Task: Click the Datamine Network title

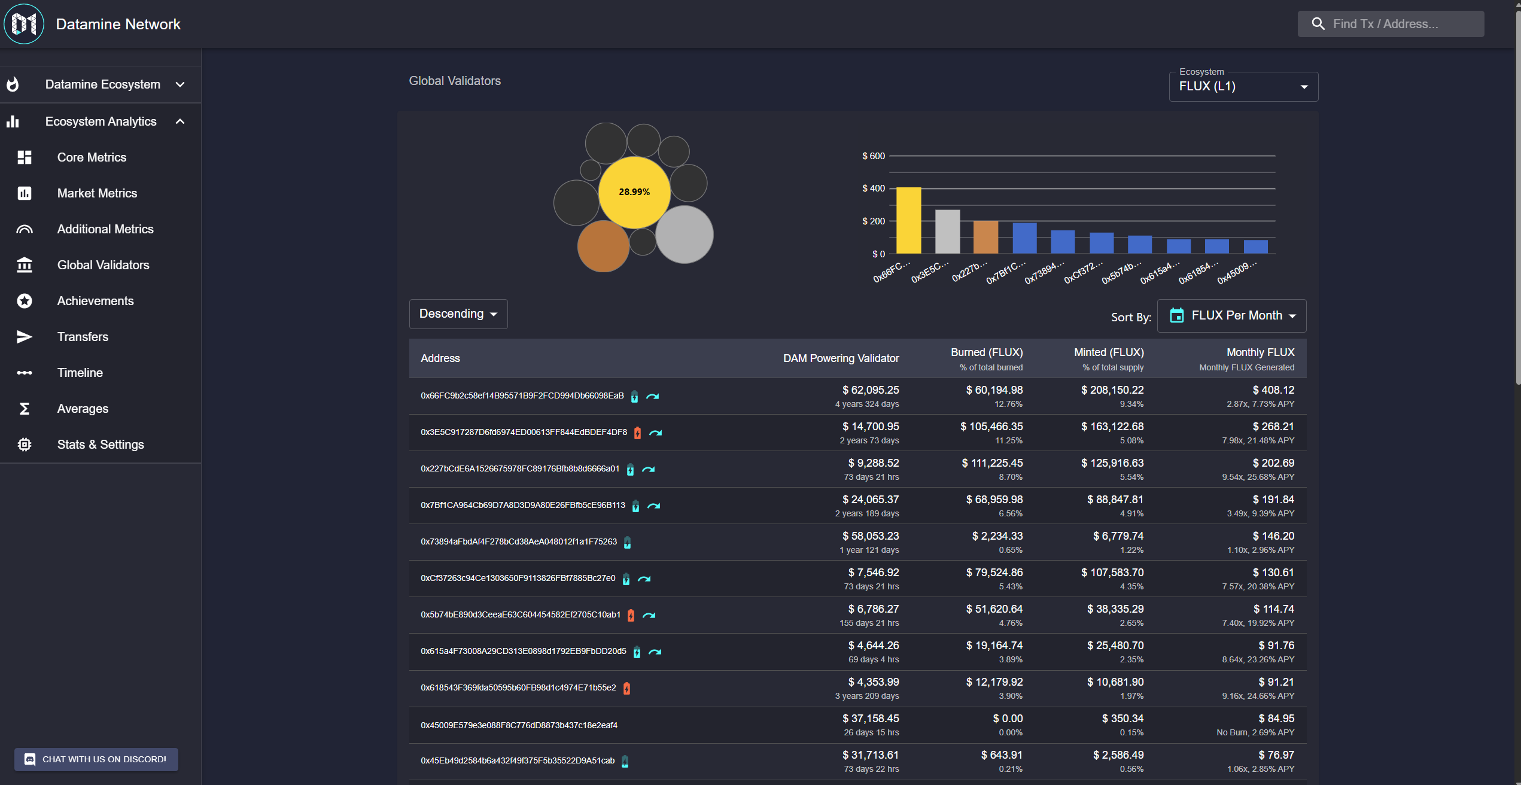Action: 118,24
